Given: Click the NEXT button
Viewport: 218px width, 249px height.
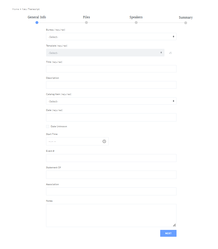Looking at the screenshot, I should [x=168, y=233].
